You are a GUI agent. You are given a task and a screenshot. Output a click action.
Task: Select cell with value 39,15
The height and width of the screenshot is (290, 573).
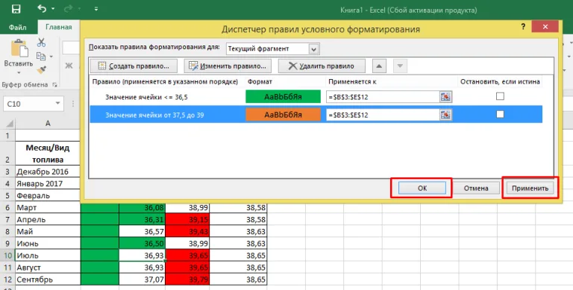[x=187, y=219]
